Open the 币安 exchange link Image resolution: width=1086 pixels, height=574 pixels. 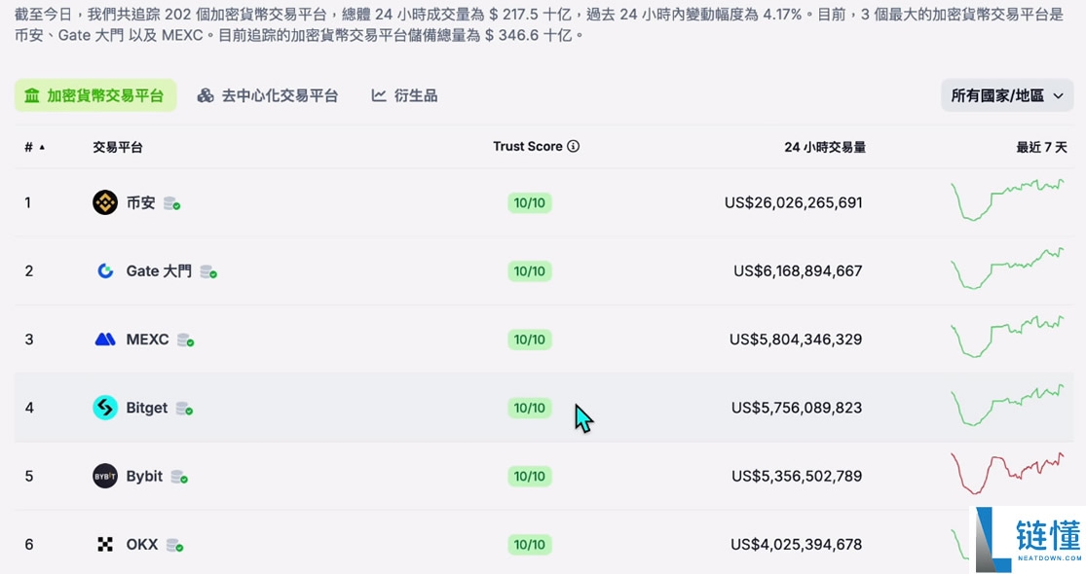point(140,202)
